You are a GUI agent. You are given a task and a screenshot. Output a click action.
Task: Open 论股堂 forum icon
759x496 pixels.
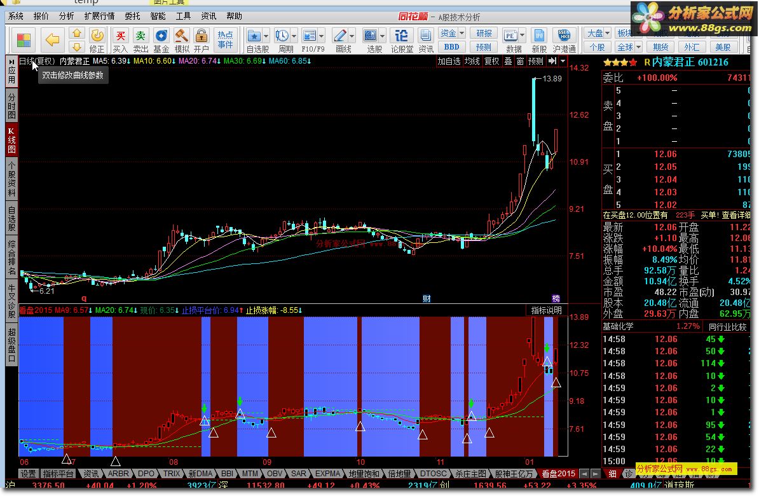[x=402, y=40]
